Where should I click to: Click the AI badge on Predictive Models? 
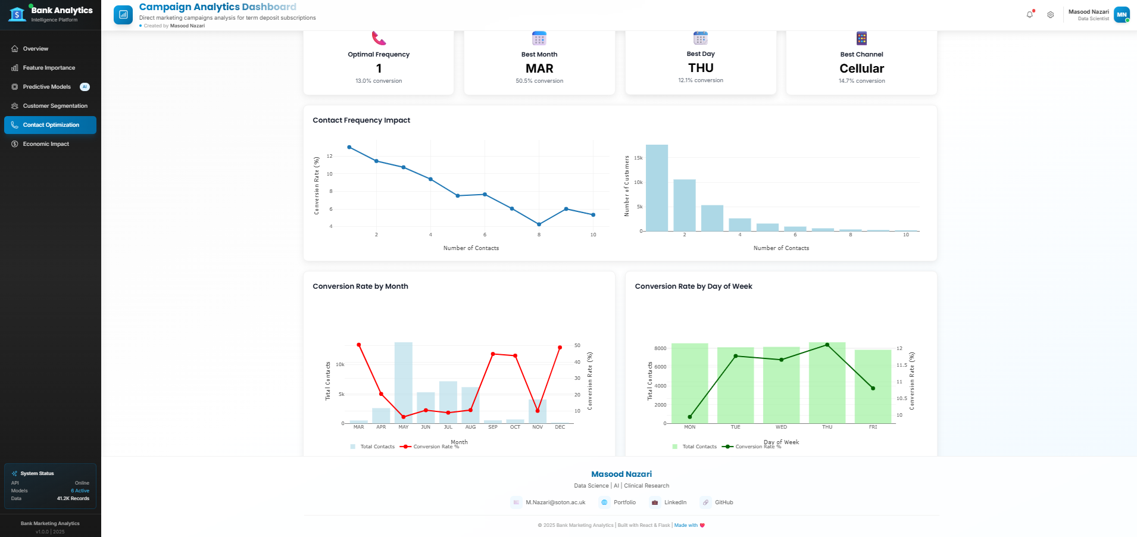(85, 86)
